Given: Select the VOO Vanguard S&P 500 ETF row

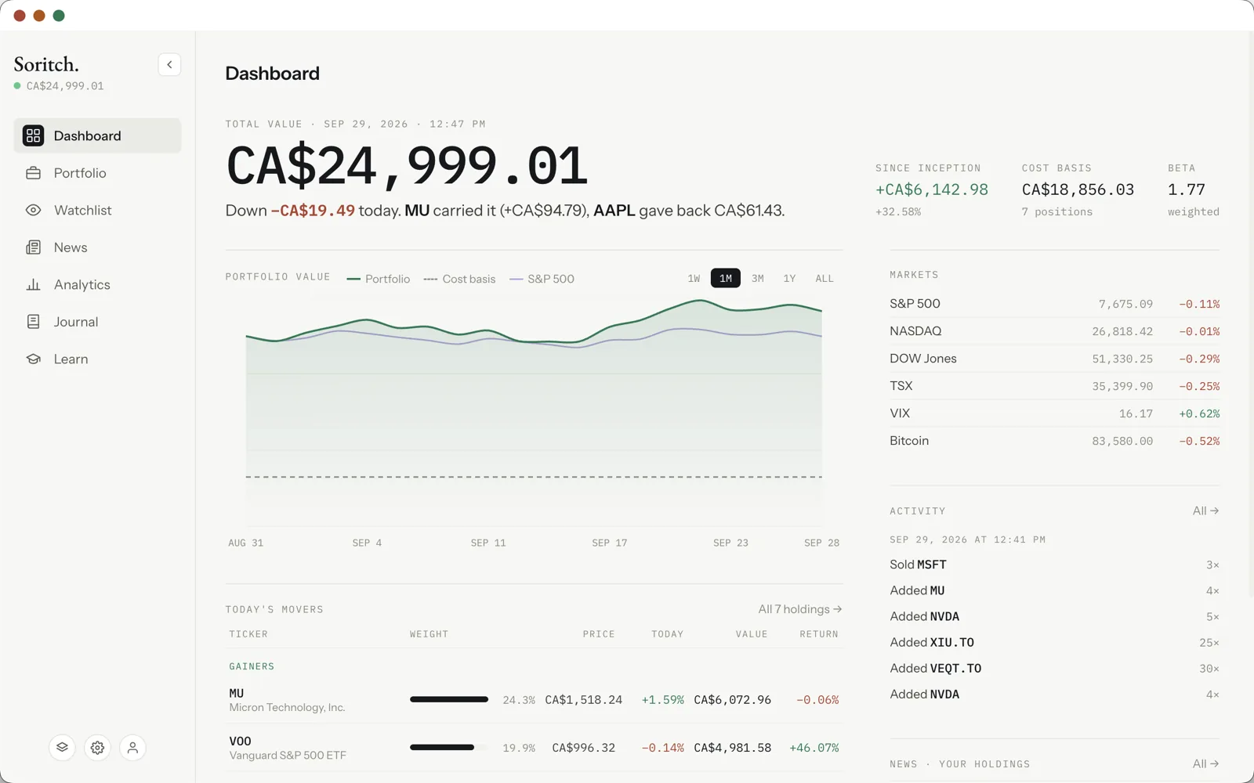Looking at the screenshot, I should 534,748.
